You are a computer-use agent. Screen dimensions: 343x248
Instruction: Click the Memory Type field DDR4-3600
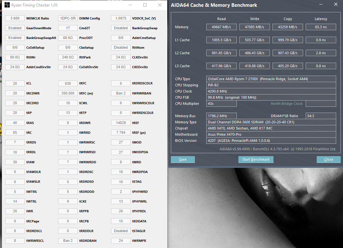(271, 122)
